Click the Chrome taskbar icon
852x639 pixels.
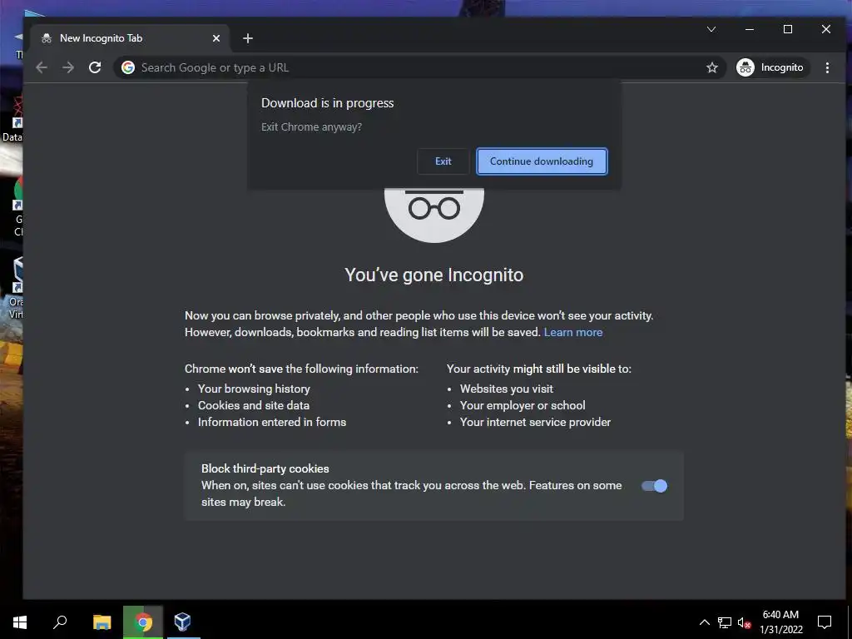143,622
